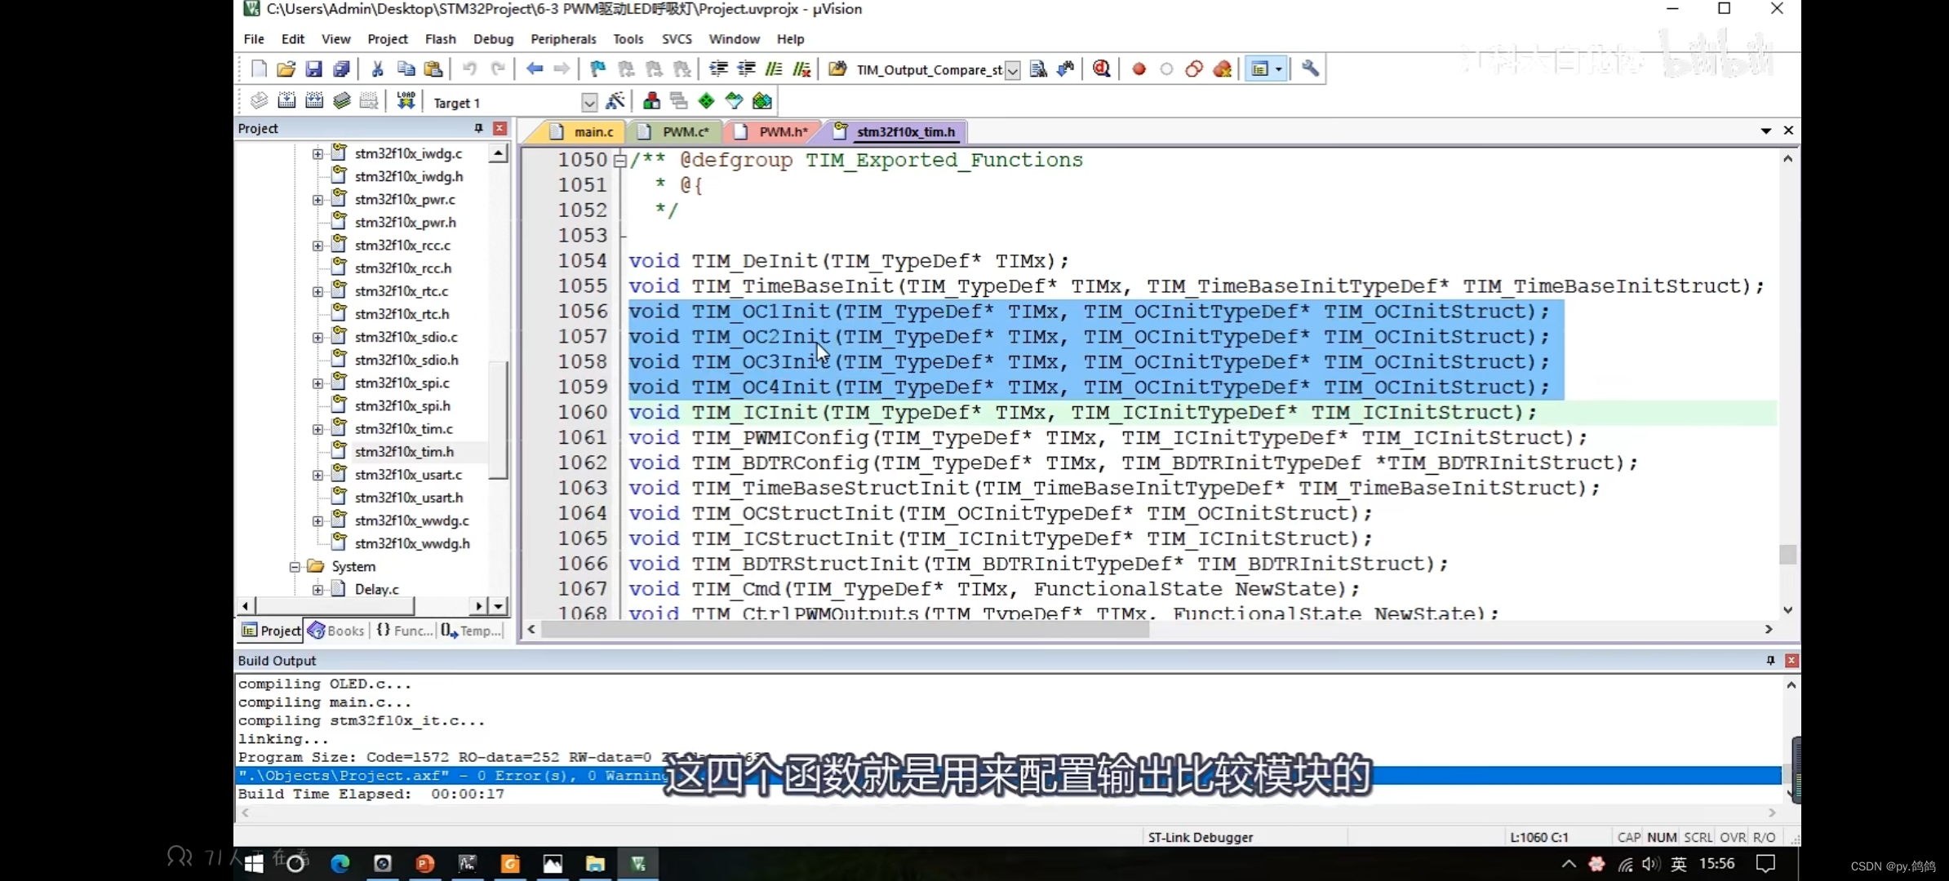Rebuild all target files icon
The height and width of the screenshot is (881, 1949).
[314, 101]
